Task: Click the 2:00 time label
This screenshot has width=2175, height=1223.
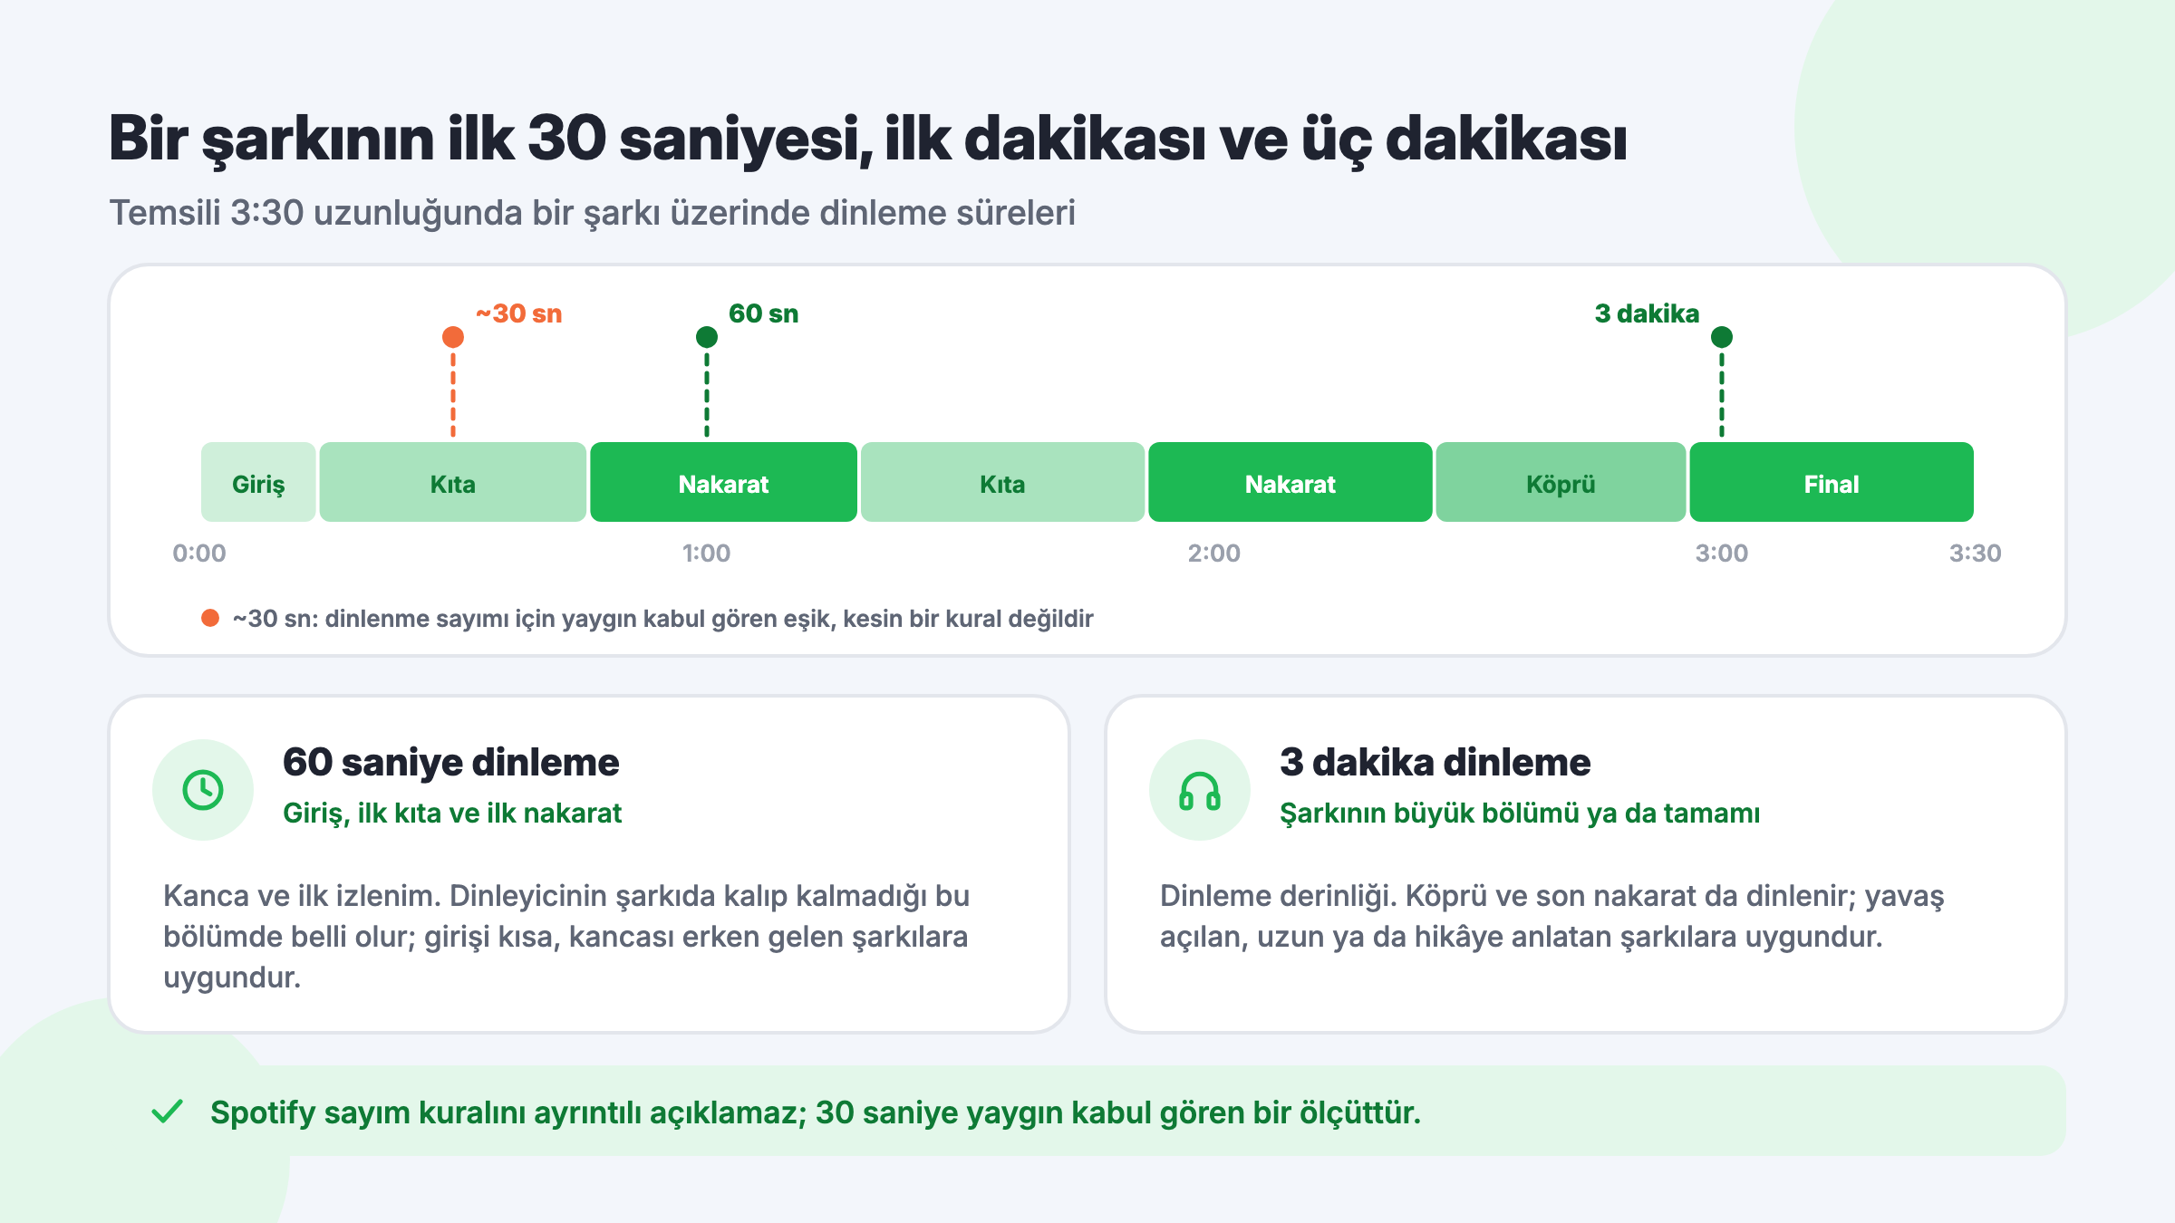Action: click(1214, 553)
